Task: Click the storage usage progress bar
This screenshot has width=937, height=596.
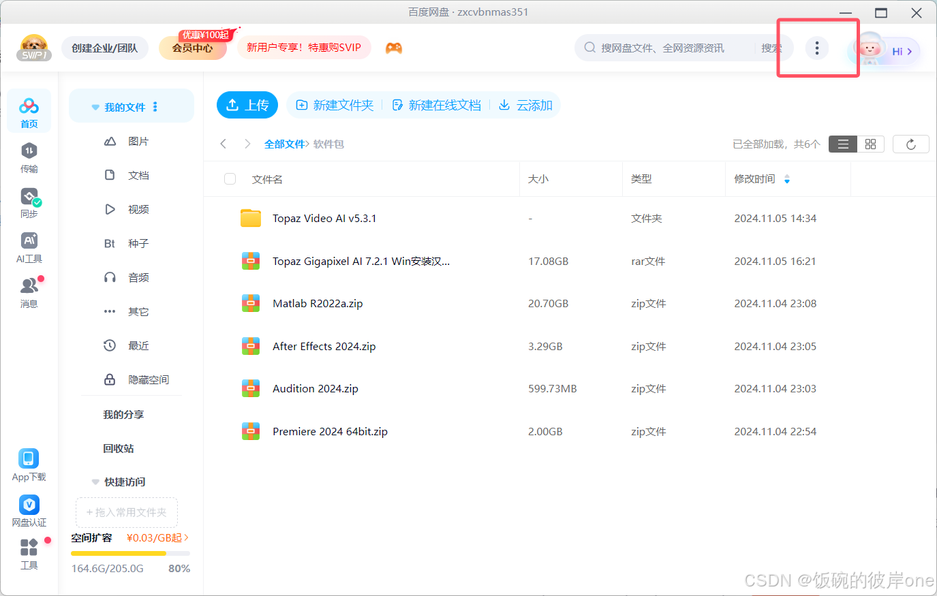Action: coord(130,554)
